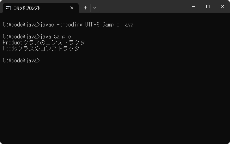Click the UTF-8 argument text
Screen dimensions: 230x144
click(92, 25)
